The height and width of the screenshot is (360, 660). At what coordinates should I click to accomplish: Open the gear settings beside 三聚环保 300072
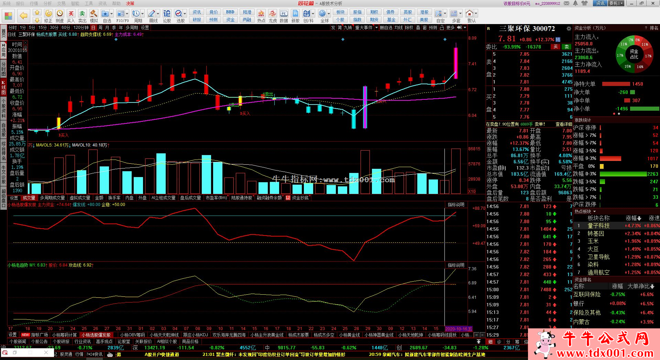pos(569,29)
